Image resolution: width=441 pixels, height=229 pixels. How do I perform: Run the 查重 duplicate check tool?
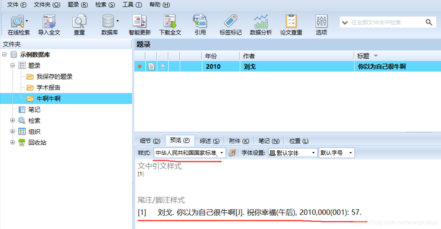79,25
